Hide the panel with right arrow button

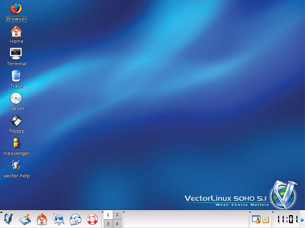(302, 220)
